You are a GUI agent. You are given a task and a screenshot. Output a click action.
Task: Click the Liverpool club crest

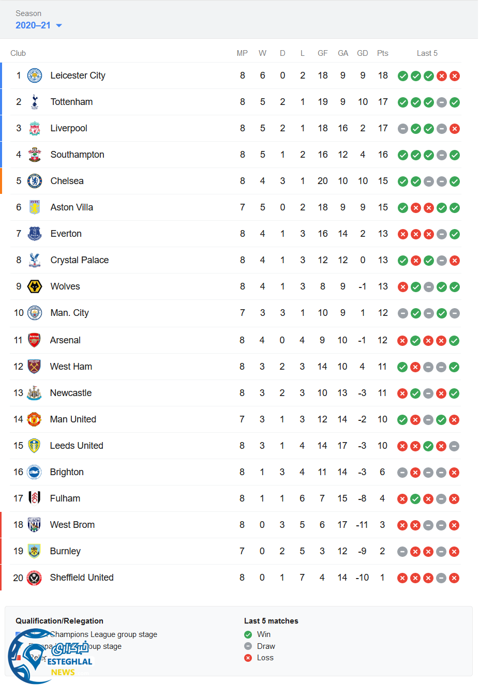35,128
